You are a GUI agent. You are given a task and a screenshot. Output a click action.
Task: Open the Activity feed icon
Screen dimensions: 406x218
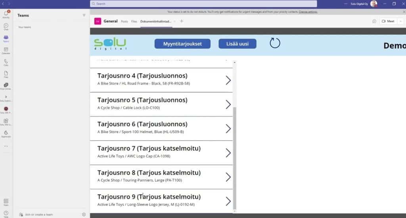(x=6, y=14)
